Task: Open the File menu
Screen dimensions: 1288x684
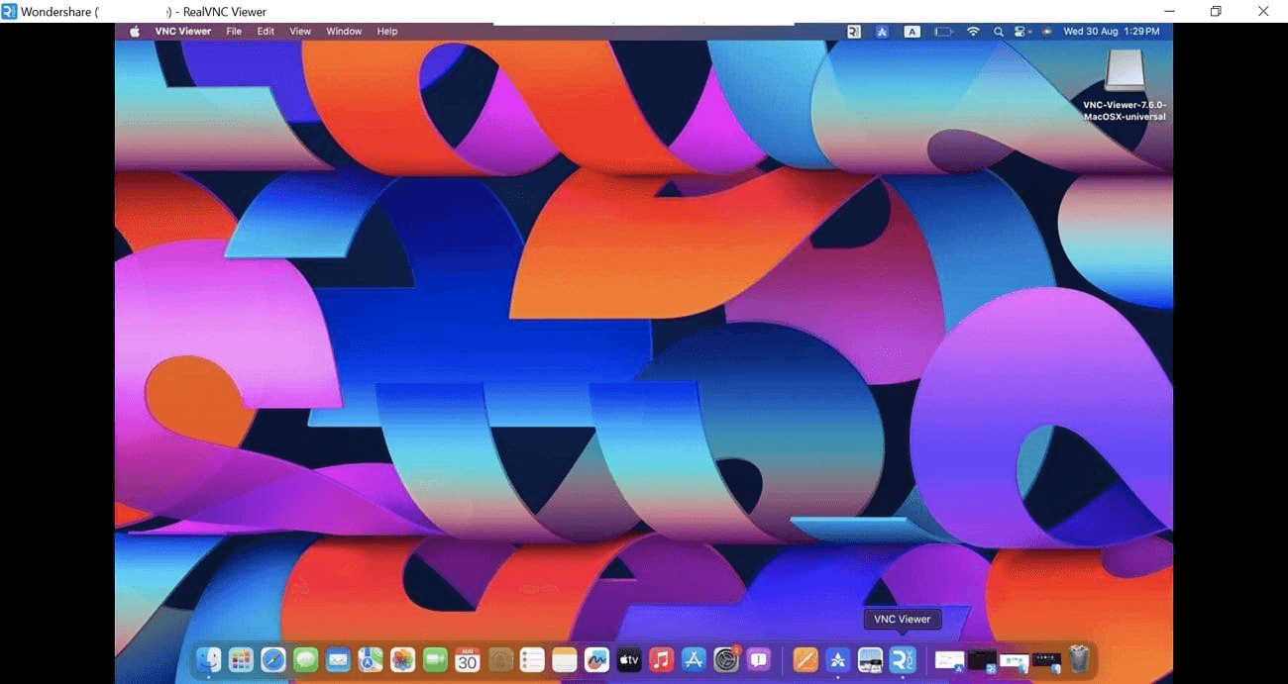Action: pyautogui.click(x=234, y=32)
